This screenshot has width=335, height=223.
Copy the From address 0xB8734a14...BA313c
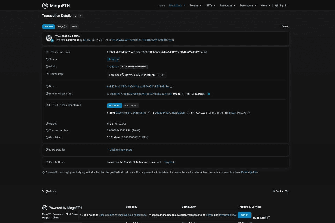tap(171, 87)
